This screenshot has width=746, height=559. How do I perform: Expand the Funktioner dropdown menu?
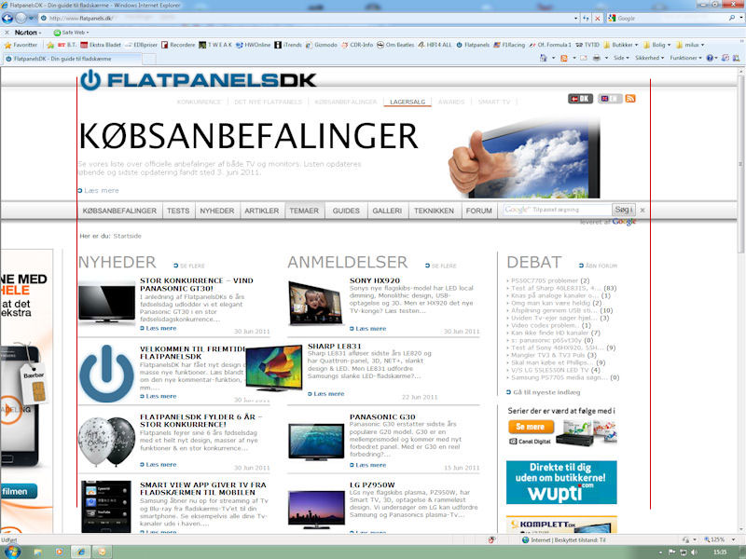(687, 58)
